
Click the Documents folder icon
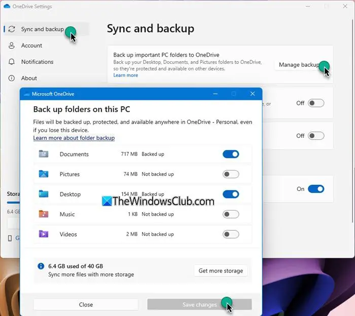[44, 154]
